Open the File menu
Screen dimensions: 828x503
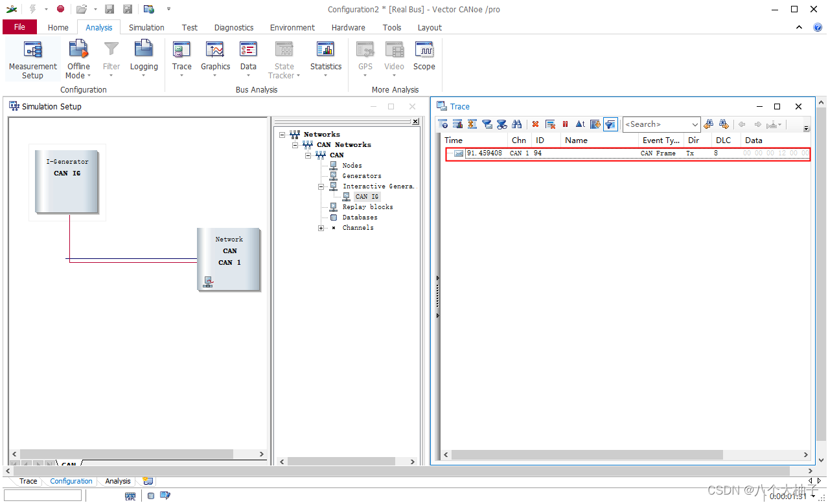[x=19, y=27]
